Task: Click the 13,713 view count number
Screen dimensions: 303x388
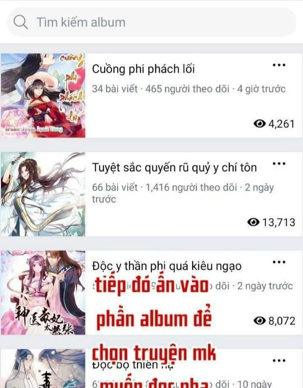Action: tap(279, 222)
